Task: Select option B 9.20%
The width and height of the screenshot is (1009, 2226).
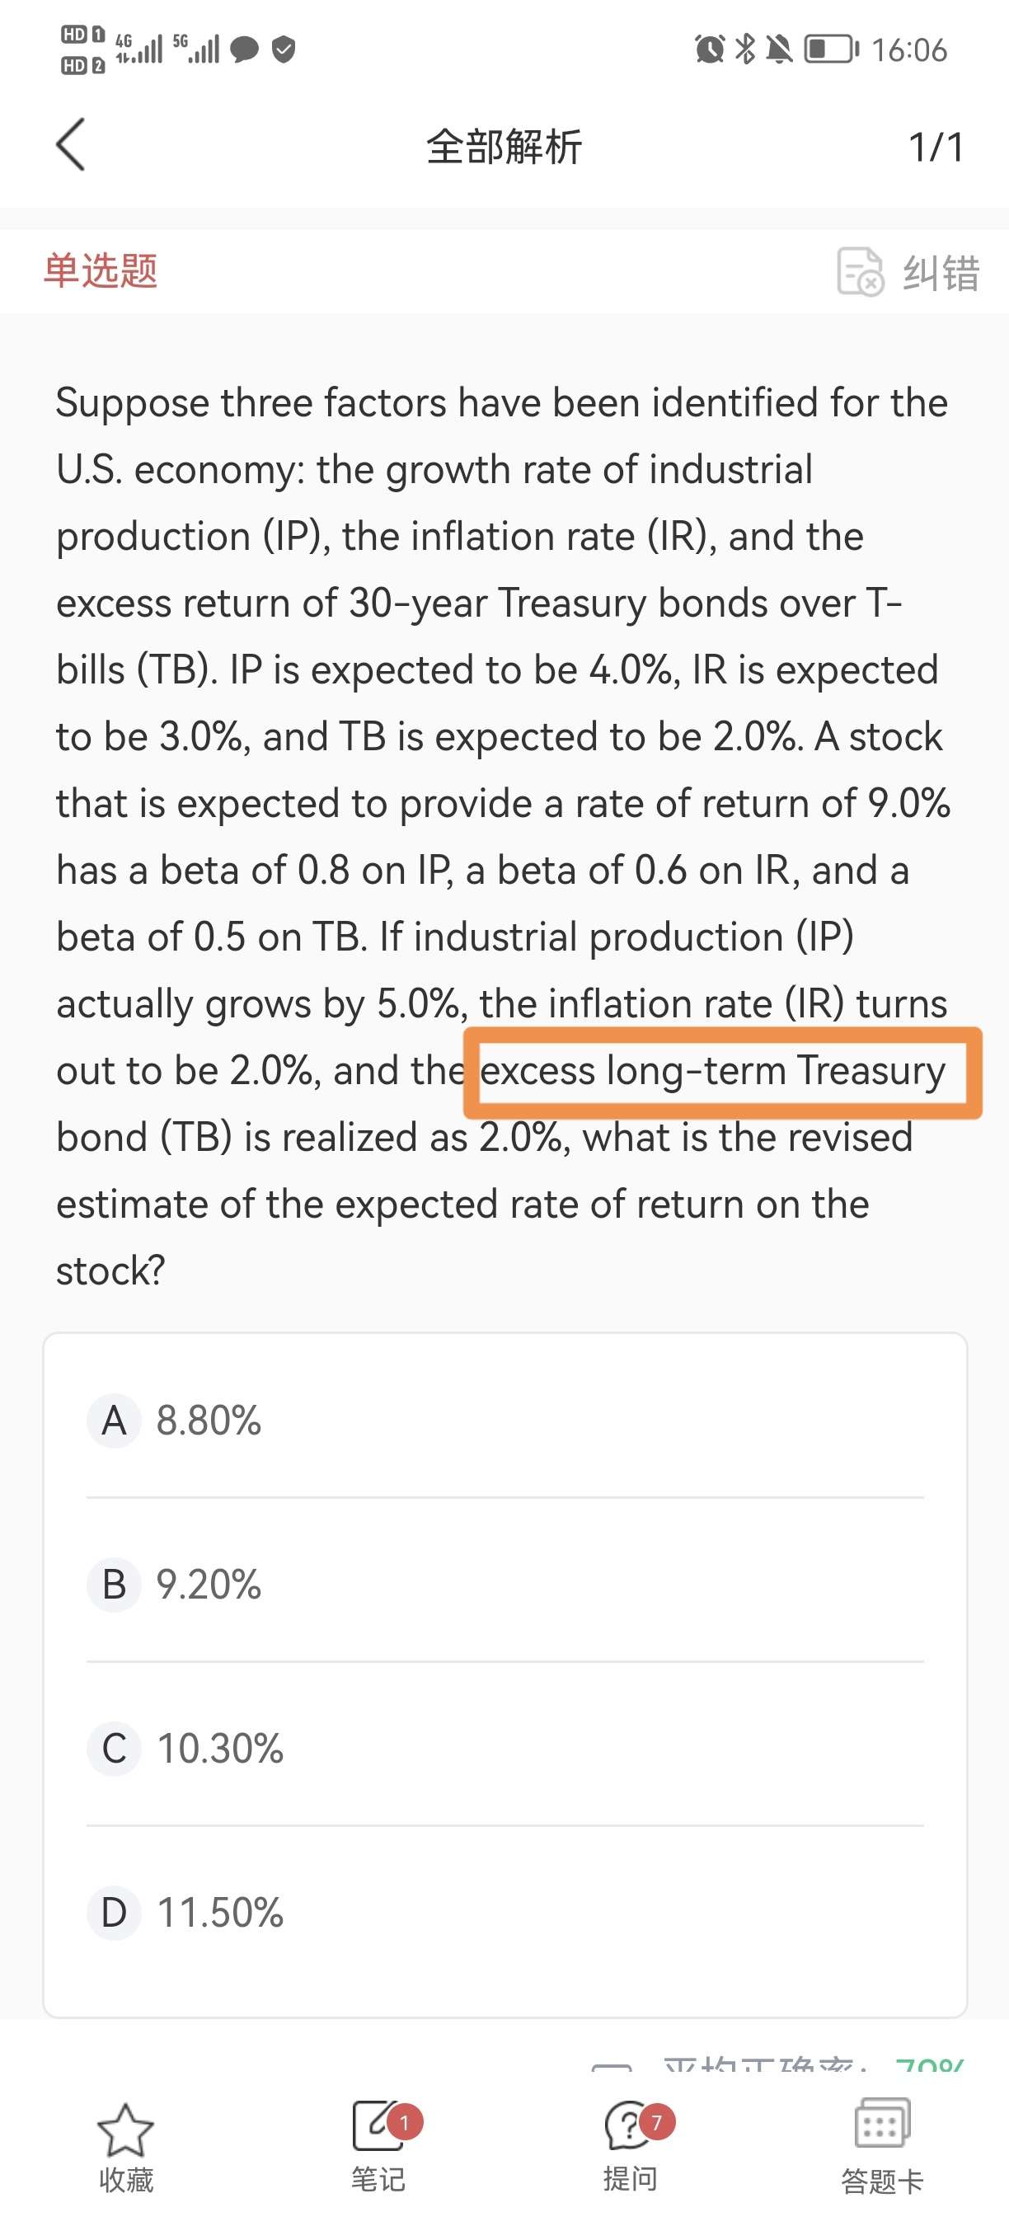Action: 208,1585
